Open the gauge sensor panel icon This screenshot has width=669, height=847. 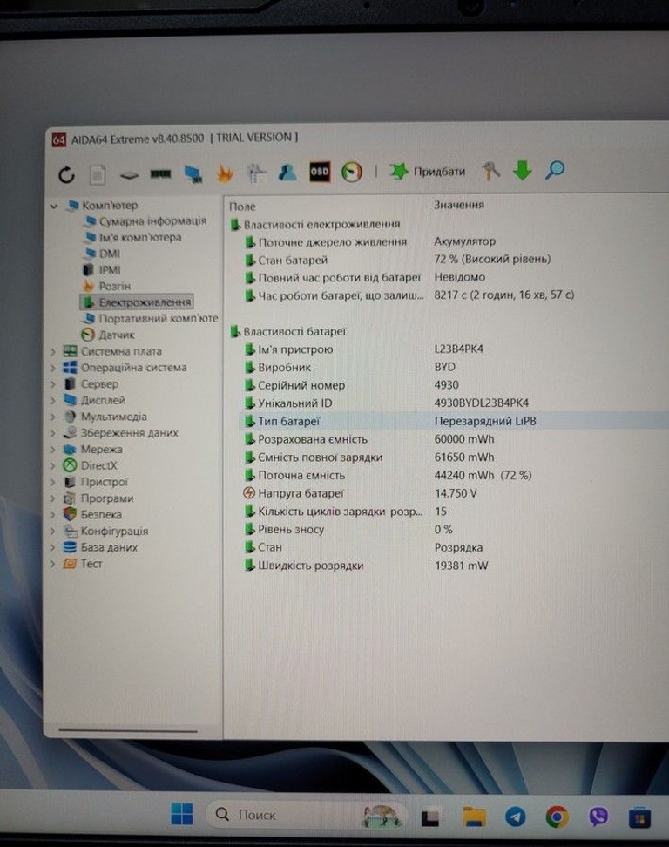[352, 172]
